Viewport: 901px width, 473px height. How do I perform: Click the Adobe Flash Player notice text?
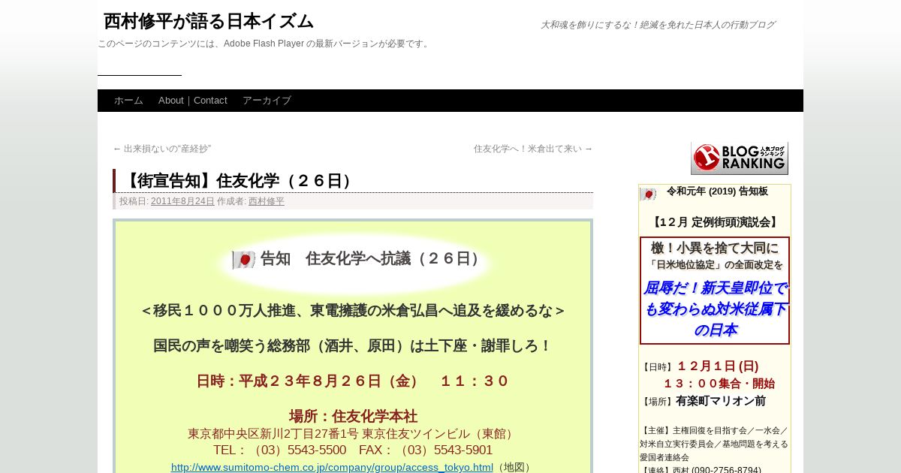(x=264, y=44)
